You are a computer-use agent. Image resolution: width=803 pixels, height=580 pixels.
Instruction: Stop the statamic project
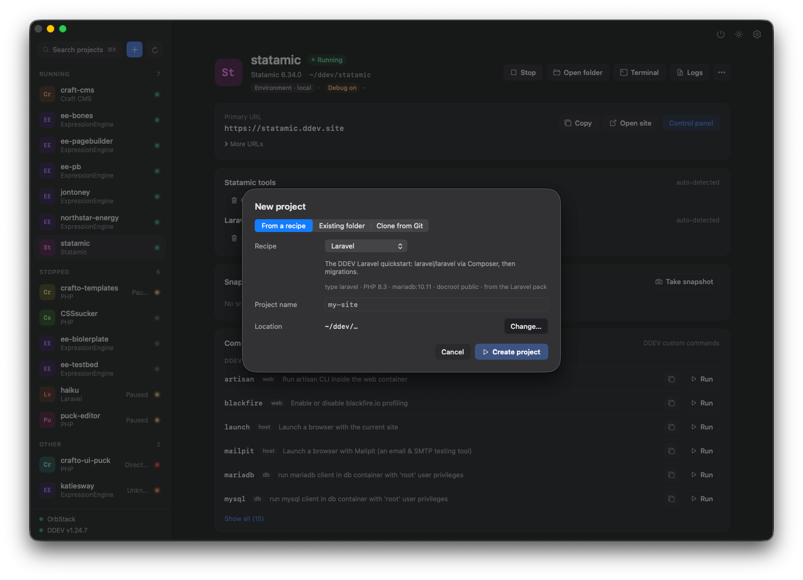coord(523,72)
